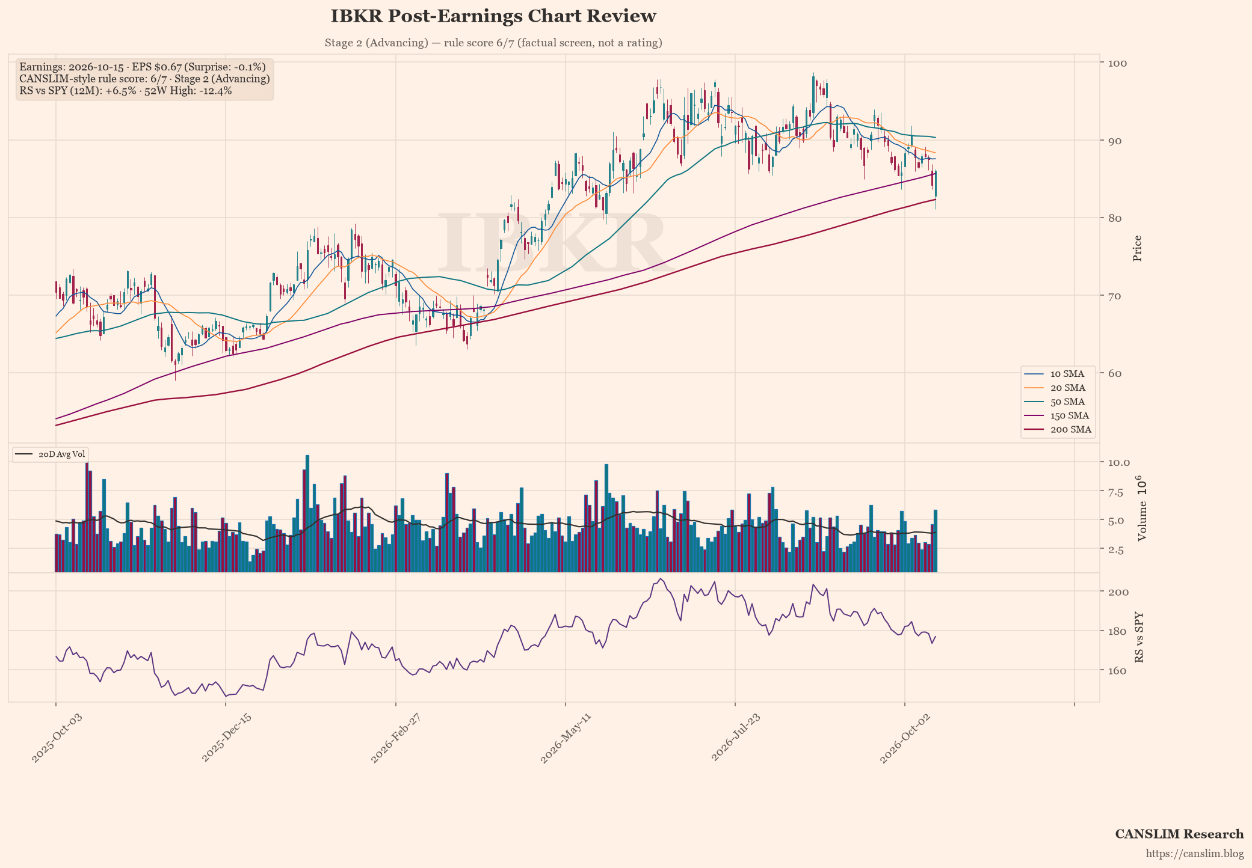Click the 'CANSLIM Research' branding text
The image size is (1252, 868).
pos(1179,834)
